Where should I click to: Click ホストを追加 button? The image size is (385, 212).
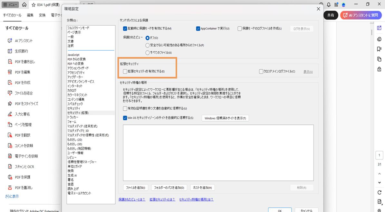(x=202, y=188)
